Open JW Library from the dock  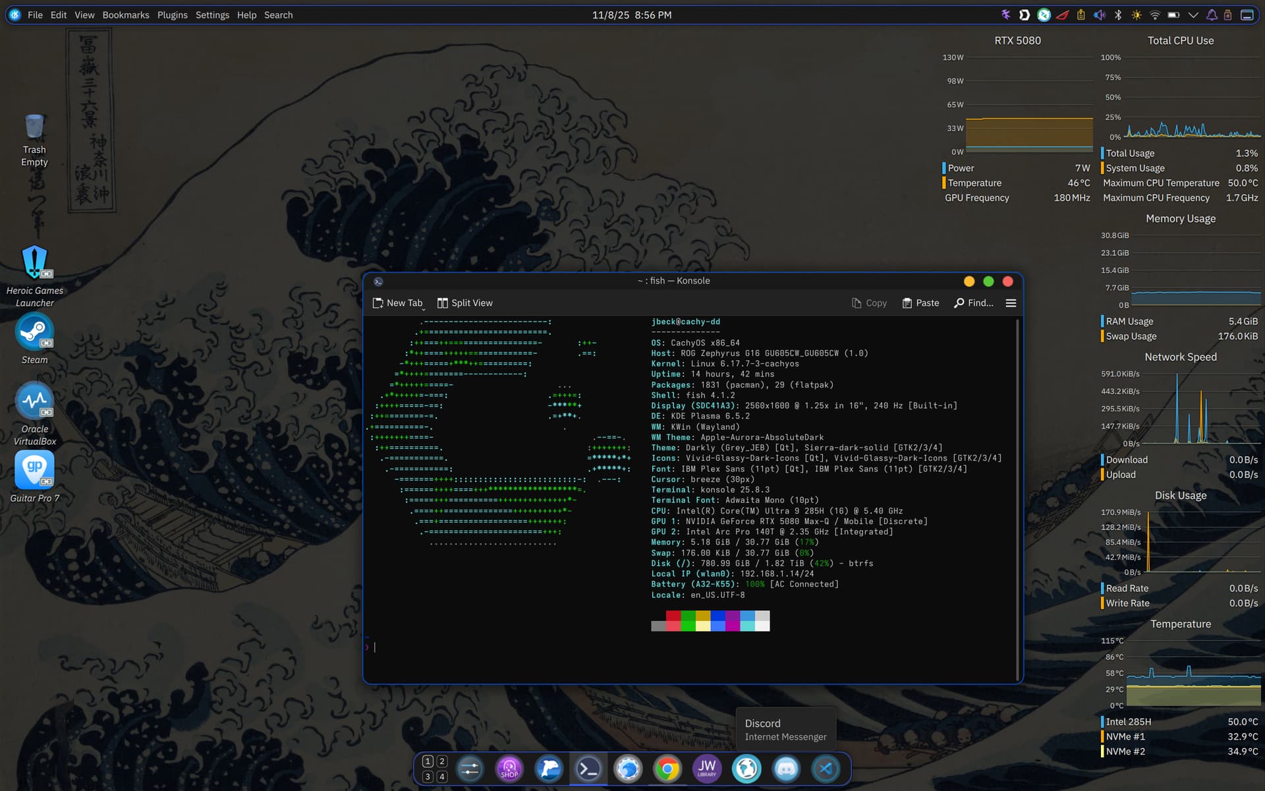(707, 769)
